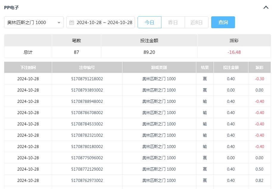
Task: Click the calendar icon in date picker
Action: tap(71, 22)
